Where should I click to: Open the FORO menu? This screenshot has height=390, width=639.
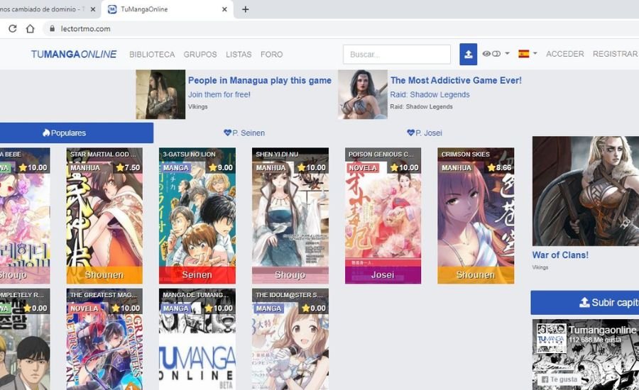(x=272, y=54)
